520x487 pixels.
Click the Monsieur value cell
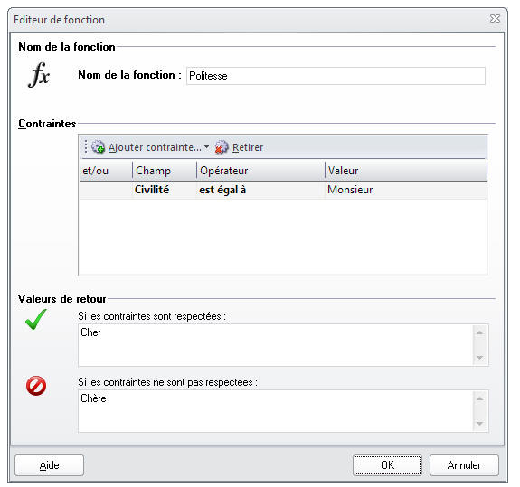(406, 190)
